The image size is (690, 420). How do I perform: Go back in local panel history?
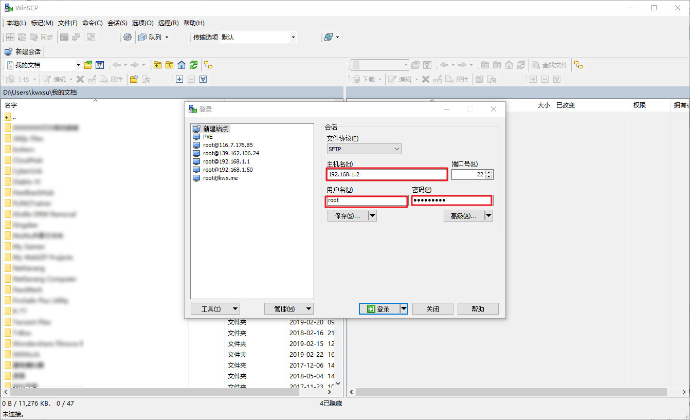pos(117,65)
